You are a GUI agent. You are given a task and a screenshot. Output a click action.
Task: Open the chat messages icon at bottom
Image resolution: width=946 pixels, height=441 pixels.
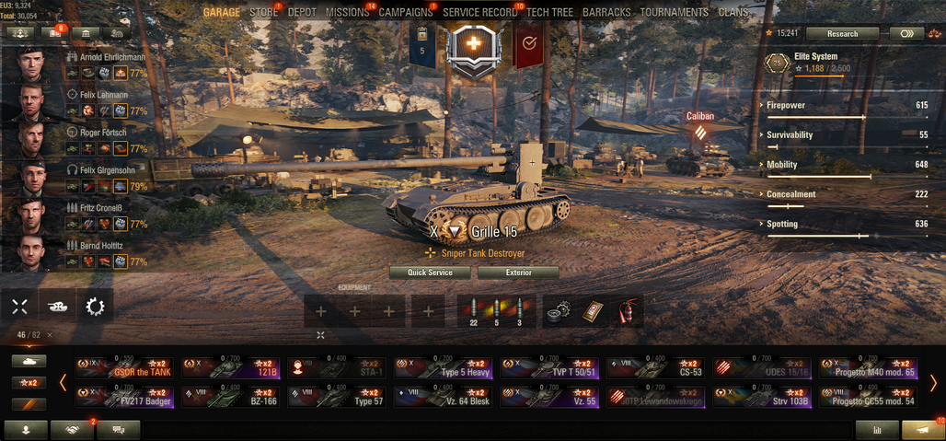point(118,430)
